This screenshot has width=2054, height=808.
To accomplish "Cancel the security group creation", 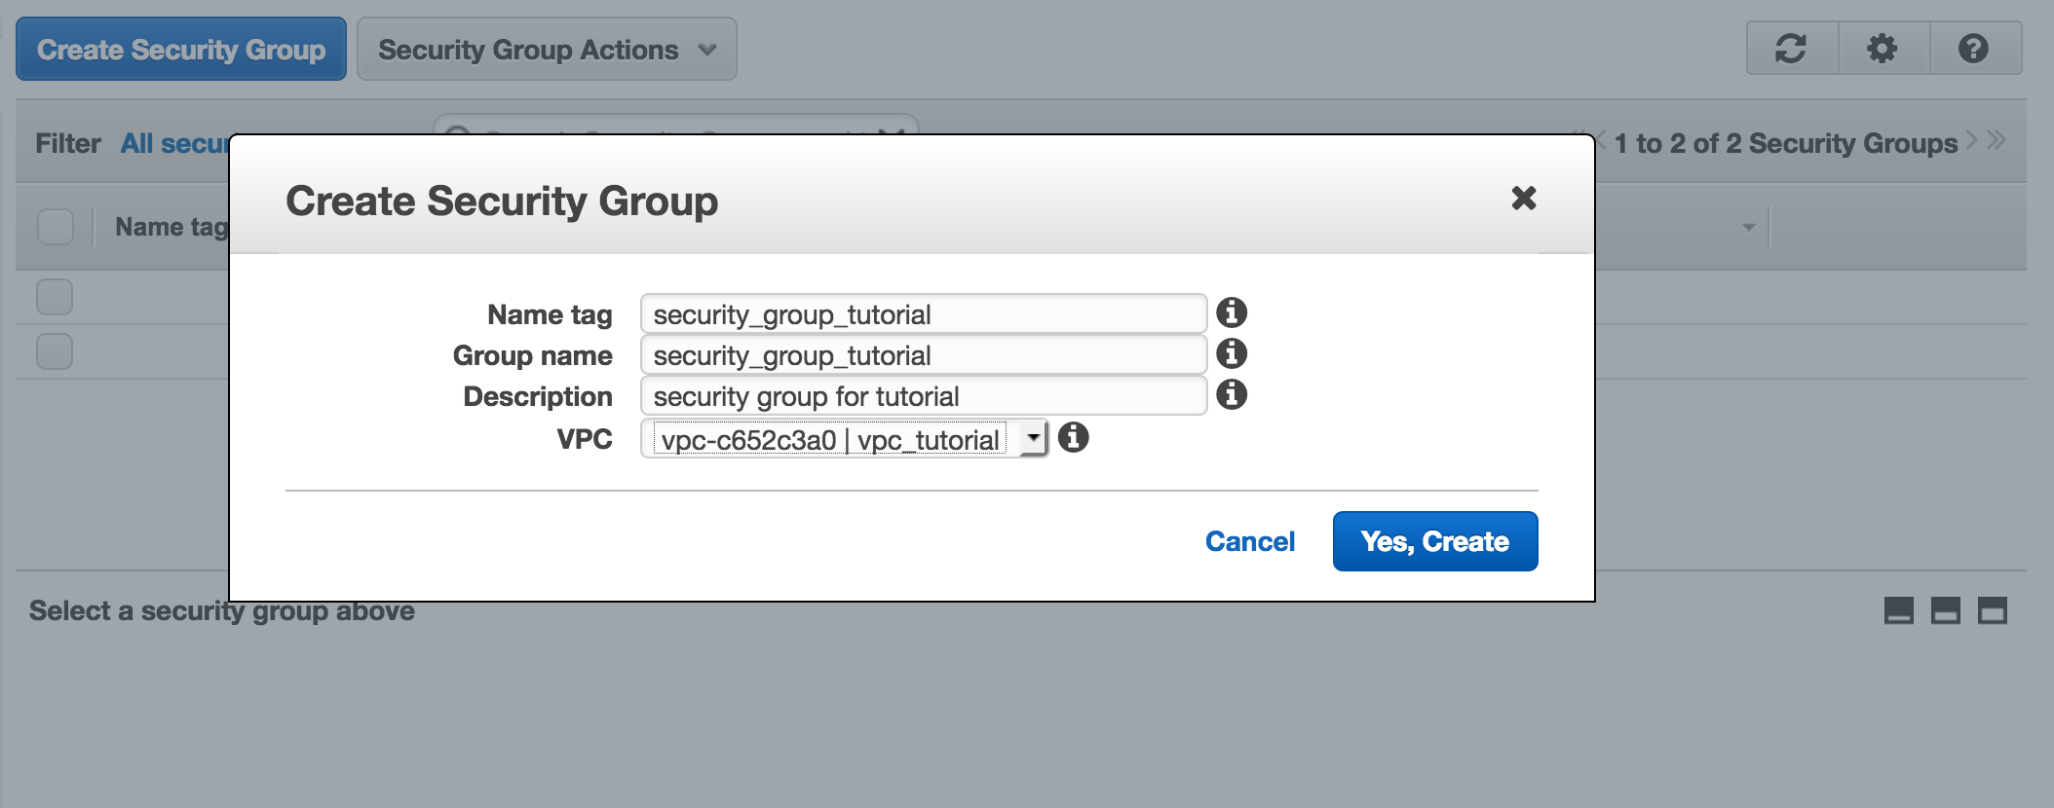I will click(x=1249, y=541).
